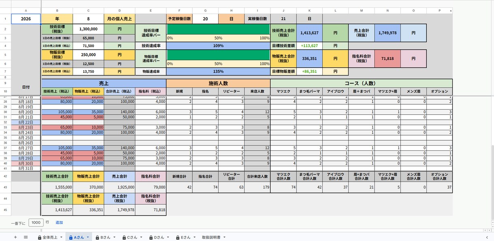Select the year cell showing 2026
Screen dimensions: 494x241
[26, 19]
